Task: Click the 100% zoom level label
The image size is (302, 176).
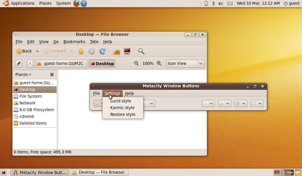Action: click(148, 63)
